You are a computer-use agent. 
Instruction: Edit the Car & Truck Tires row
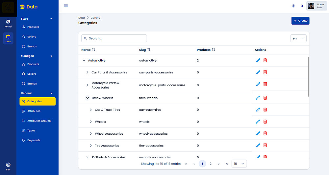(x=258, y=110)
